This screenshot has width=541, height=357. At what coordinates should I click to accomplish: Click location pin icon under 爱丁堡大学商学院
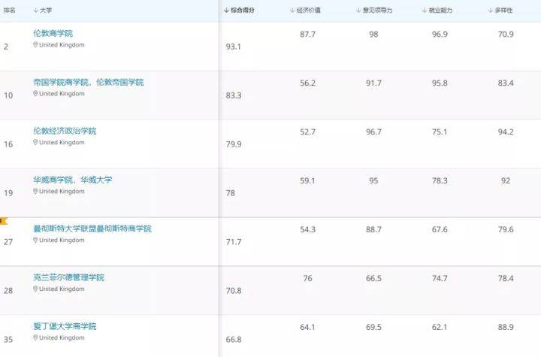click(35, 337)
